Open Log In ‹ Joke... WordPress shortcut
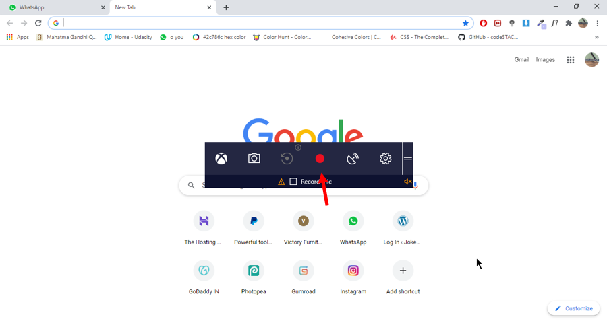 pyautogui.click(x=403, y=228)
